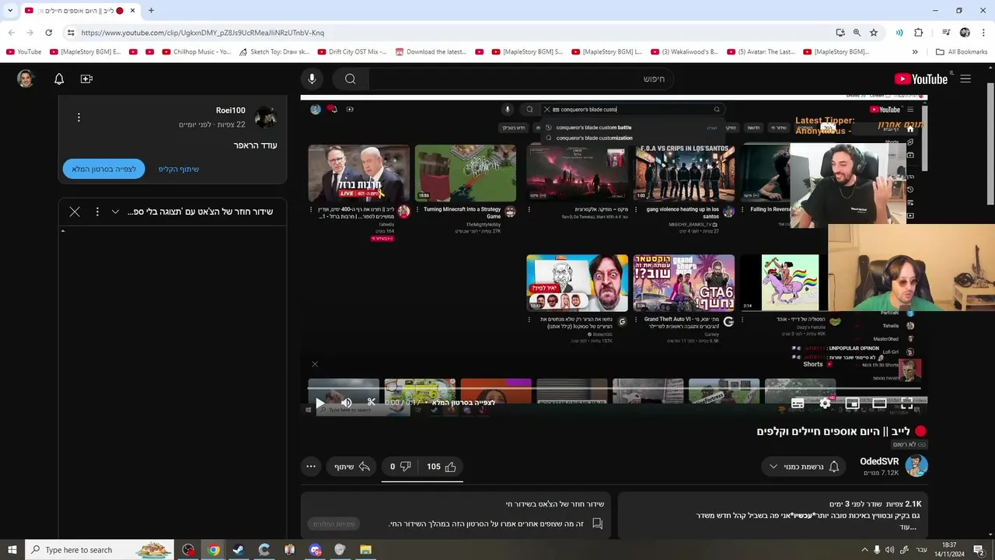Click the 'לצפייה בסרטון המלא' link in player
Image resolution: width=995 pixels, height=560 pixels.
463,403
